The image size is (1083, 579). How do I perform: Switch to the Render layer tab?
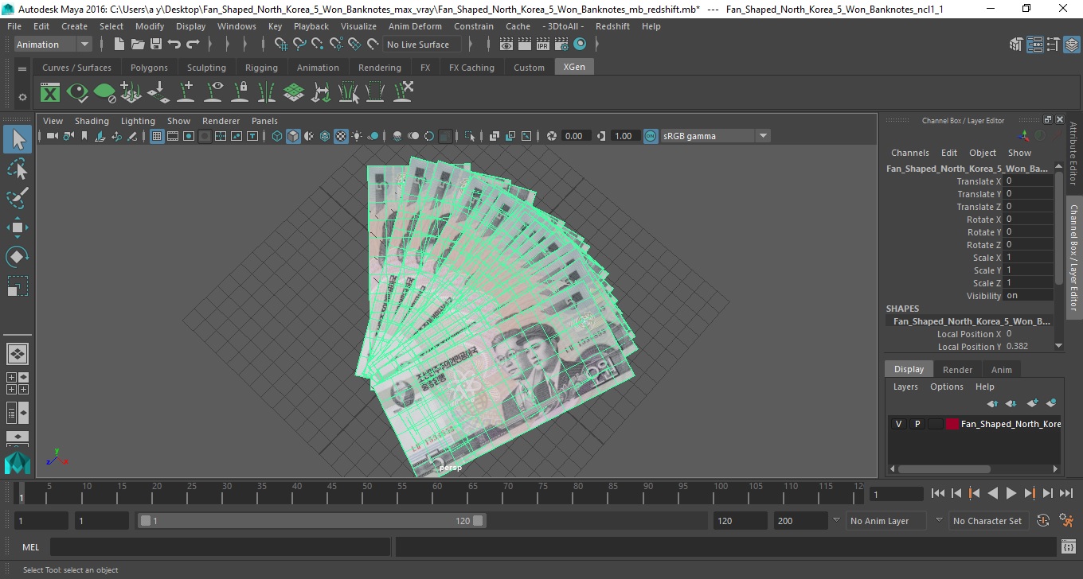tap(957, 370)
